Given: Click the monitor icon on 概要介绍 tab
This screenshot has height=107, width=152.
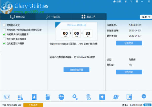Looking at the screenshot, I should (13, 17).
